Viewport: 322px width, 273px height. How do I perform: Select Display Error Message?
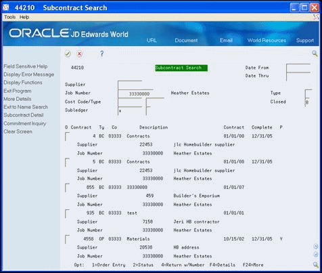click(x=28, y=75)
